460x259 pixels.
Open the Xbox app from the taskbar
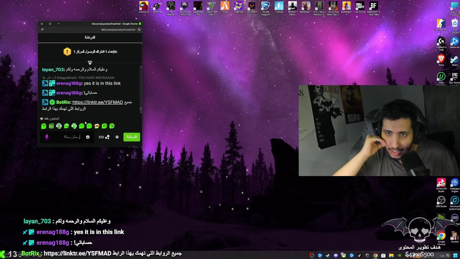tap(344, 255)
